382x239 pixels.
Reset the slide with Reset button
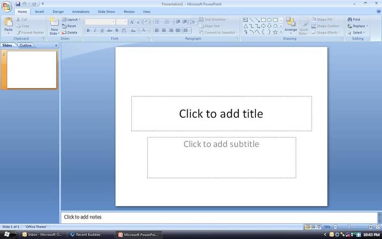pyautogui.click(x=69, y=26)
